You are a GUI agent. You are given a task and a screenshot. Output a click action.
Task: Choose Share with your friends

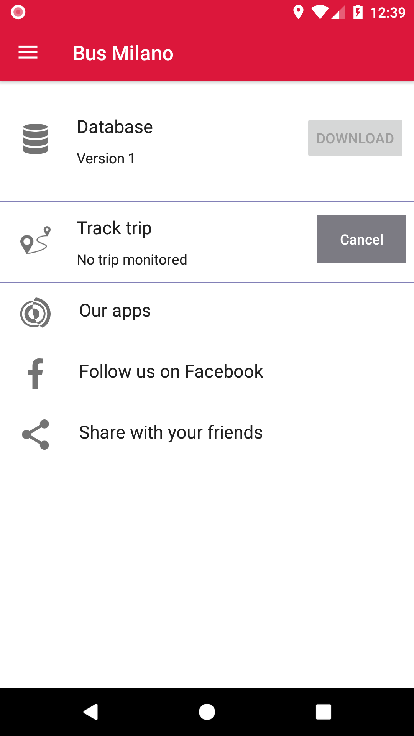tap(171, 432)
